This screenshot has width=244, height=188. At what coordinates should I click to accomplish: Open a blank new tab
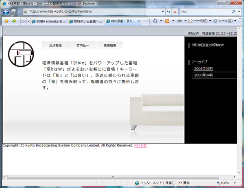146,22
